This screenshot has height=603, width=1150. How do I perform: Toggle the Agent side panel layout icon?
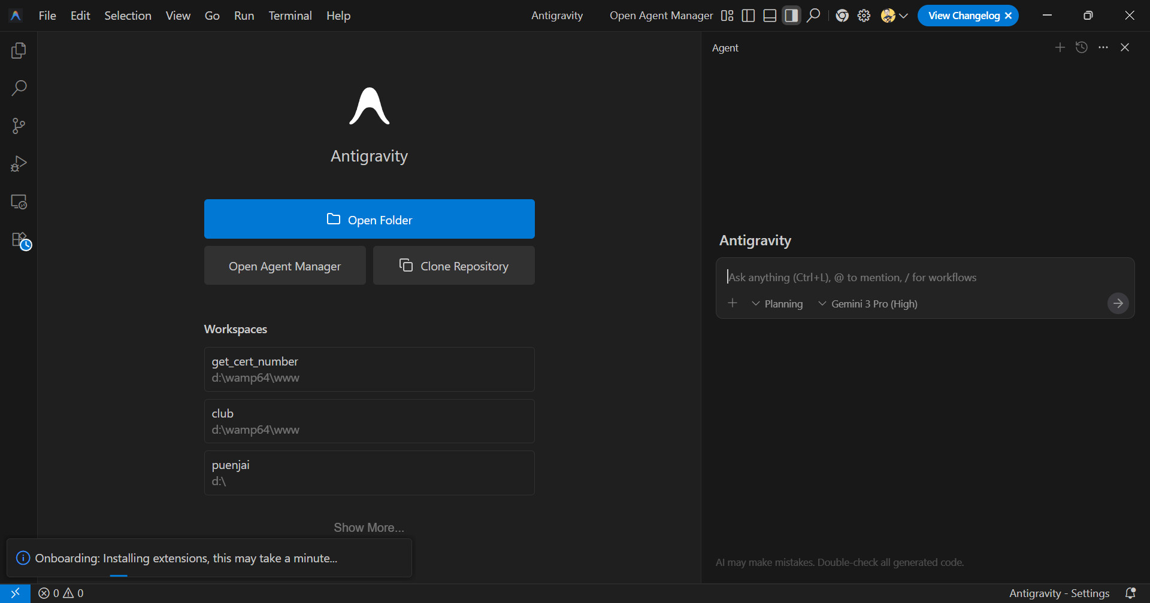(x=791, y=16)
